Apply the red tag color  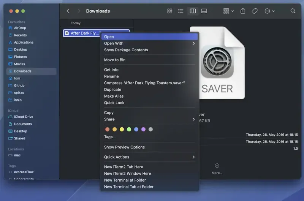pyautogui.click(x=107, y=129)
